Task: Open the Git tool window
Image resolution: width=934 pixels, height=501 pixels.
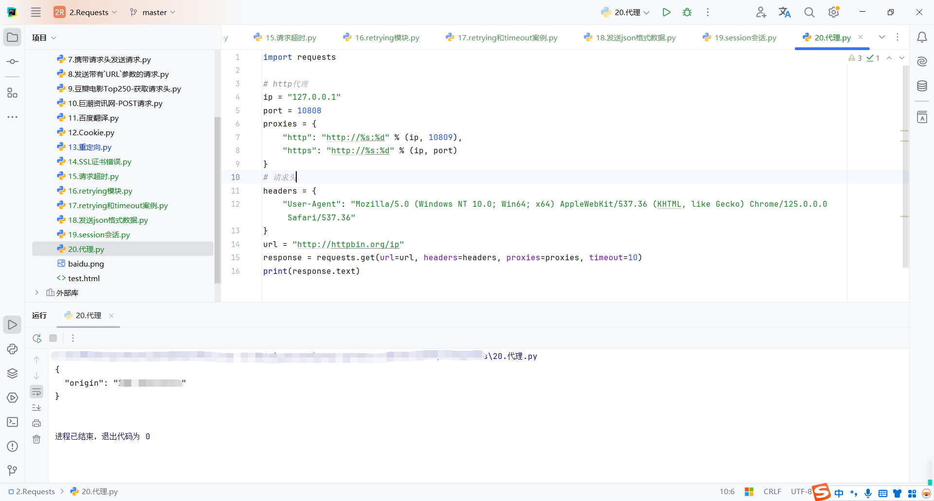Action: coord(12,470)
